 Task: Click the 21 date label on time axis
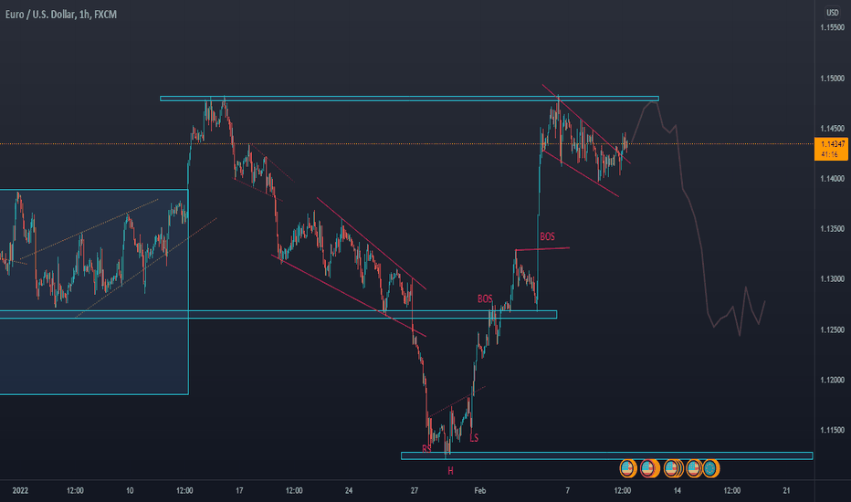click(786, 491)
